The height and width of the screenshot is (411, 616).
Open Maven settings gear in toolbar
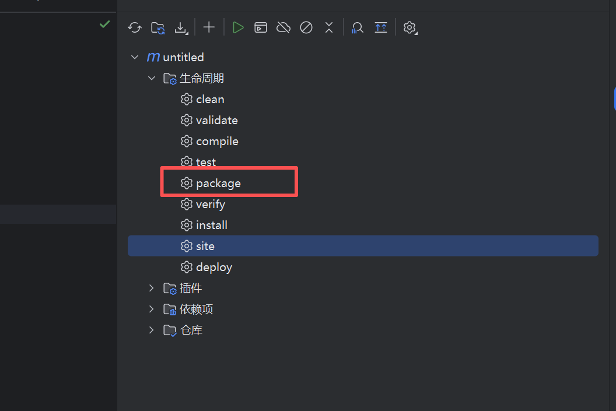pyautogui.click(x=410, y=27)
